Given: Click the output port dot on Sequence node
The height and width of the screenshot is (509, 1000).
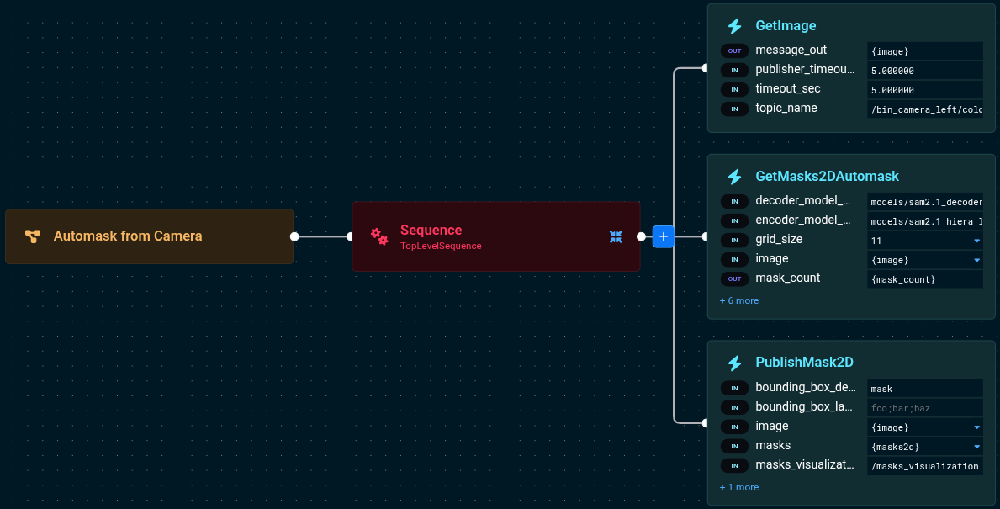Looking at the screenshot, I should click(639, 236).
